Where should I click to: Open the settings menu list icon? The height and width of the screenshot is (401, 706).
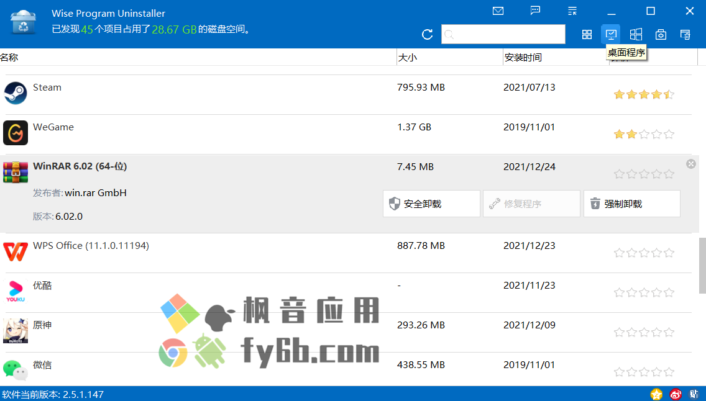572,11
